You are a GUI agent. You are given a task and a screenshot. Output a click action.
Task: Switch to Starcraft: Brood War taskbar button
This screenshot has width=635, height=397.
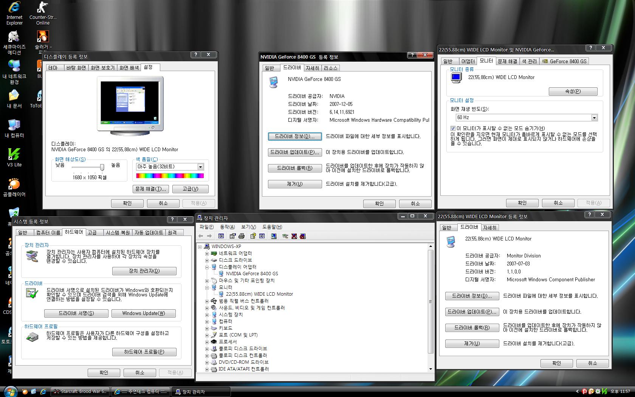click(x=81, y=392)
